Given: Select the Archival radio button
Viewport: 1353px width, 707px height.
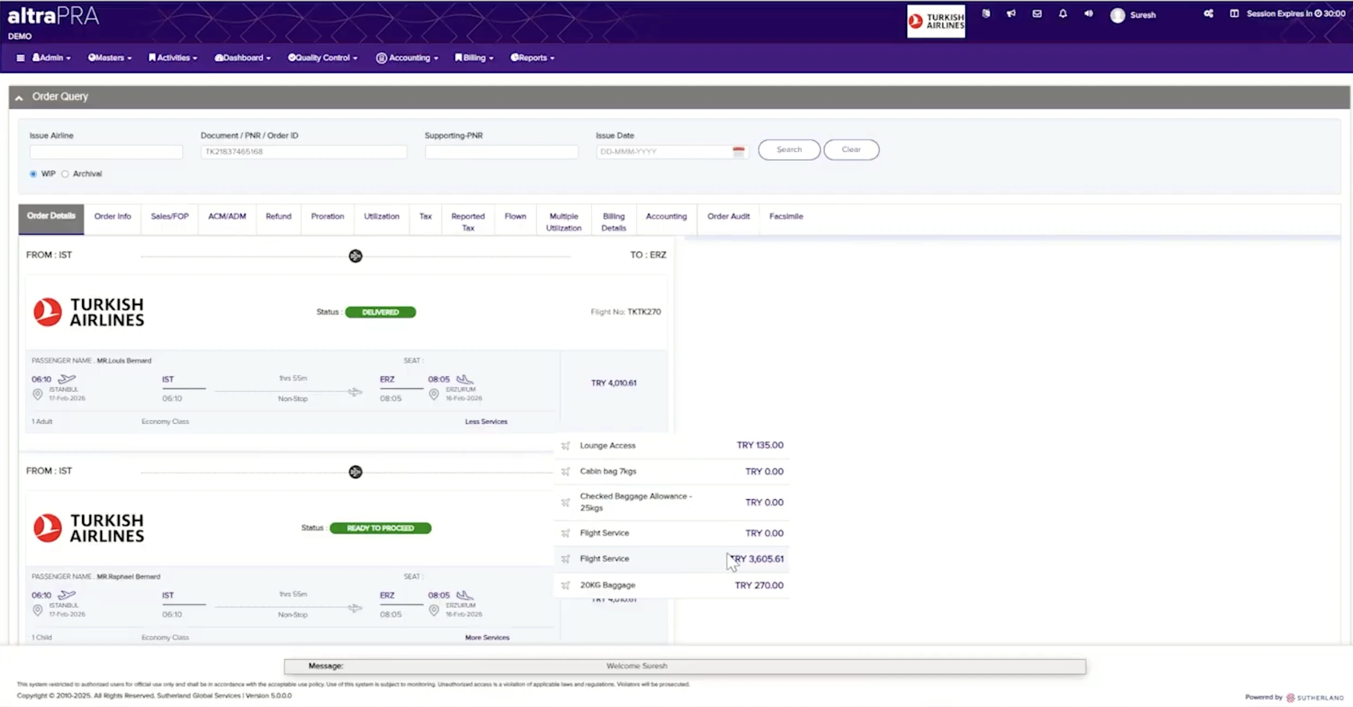Looking at the screenshot, I should tap(65, 174).
